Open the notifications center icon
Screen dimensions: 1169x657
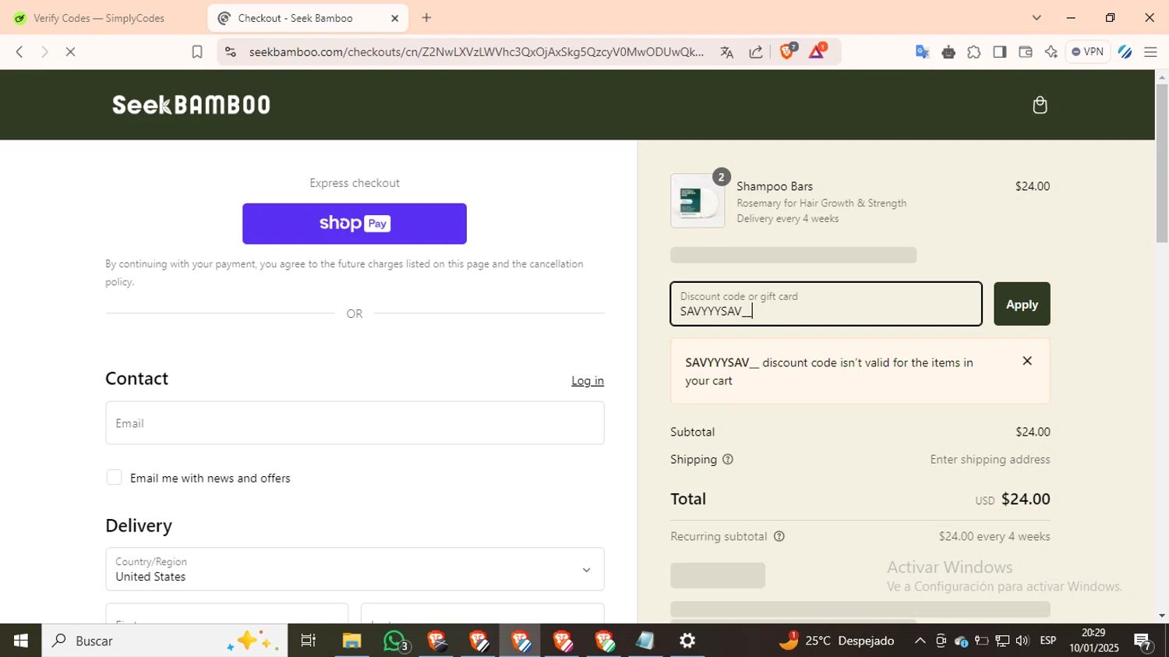[x=1143, y=641]
